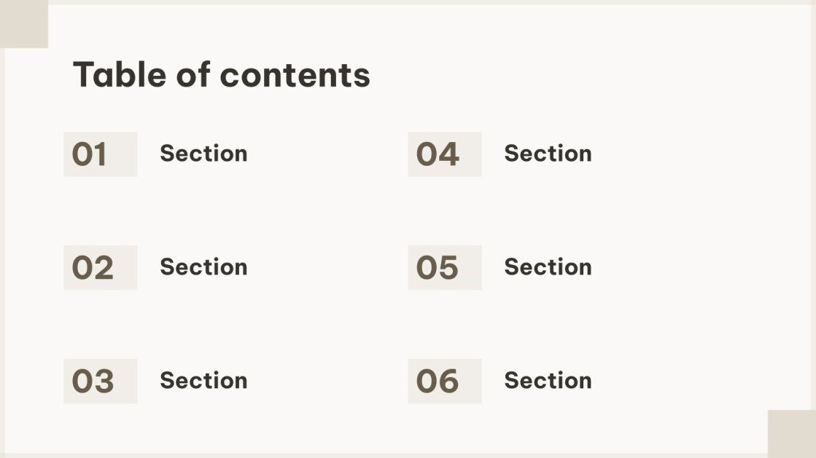Viewport: 816px width, 458px height.
Task: Click the Section label beside 06
Action: click(548, 381)
